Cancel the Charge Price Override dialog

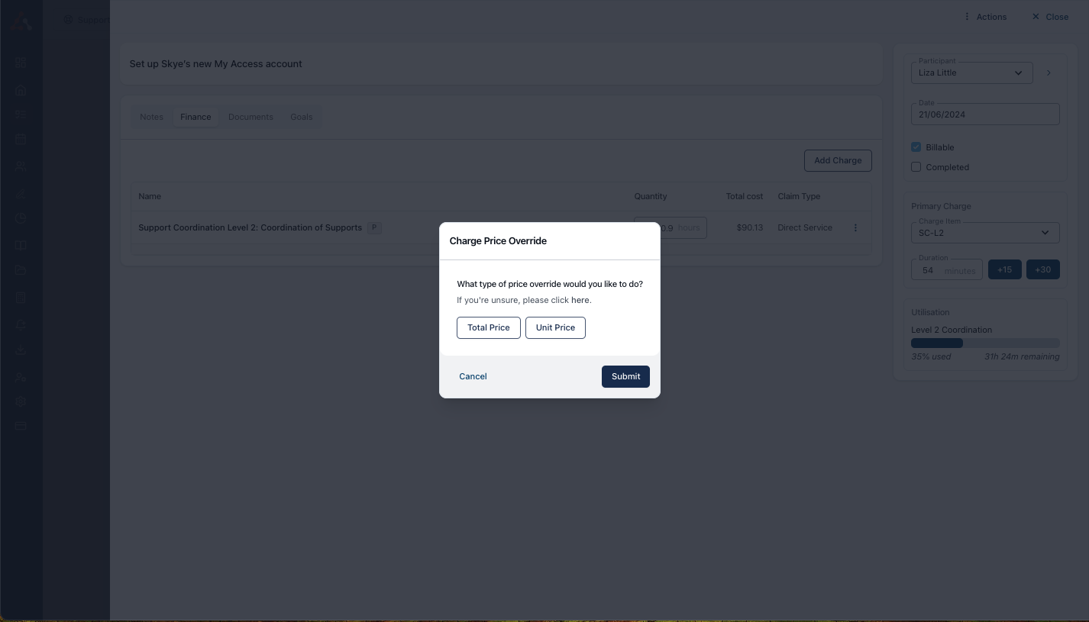pos(473,376)
